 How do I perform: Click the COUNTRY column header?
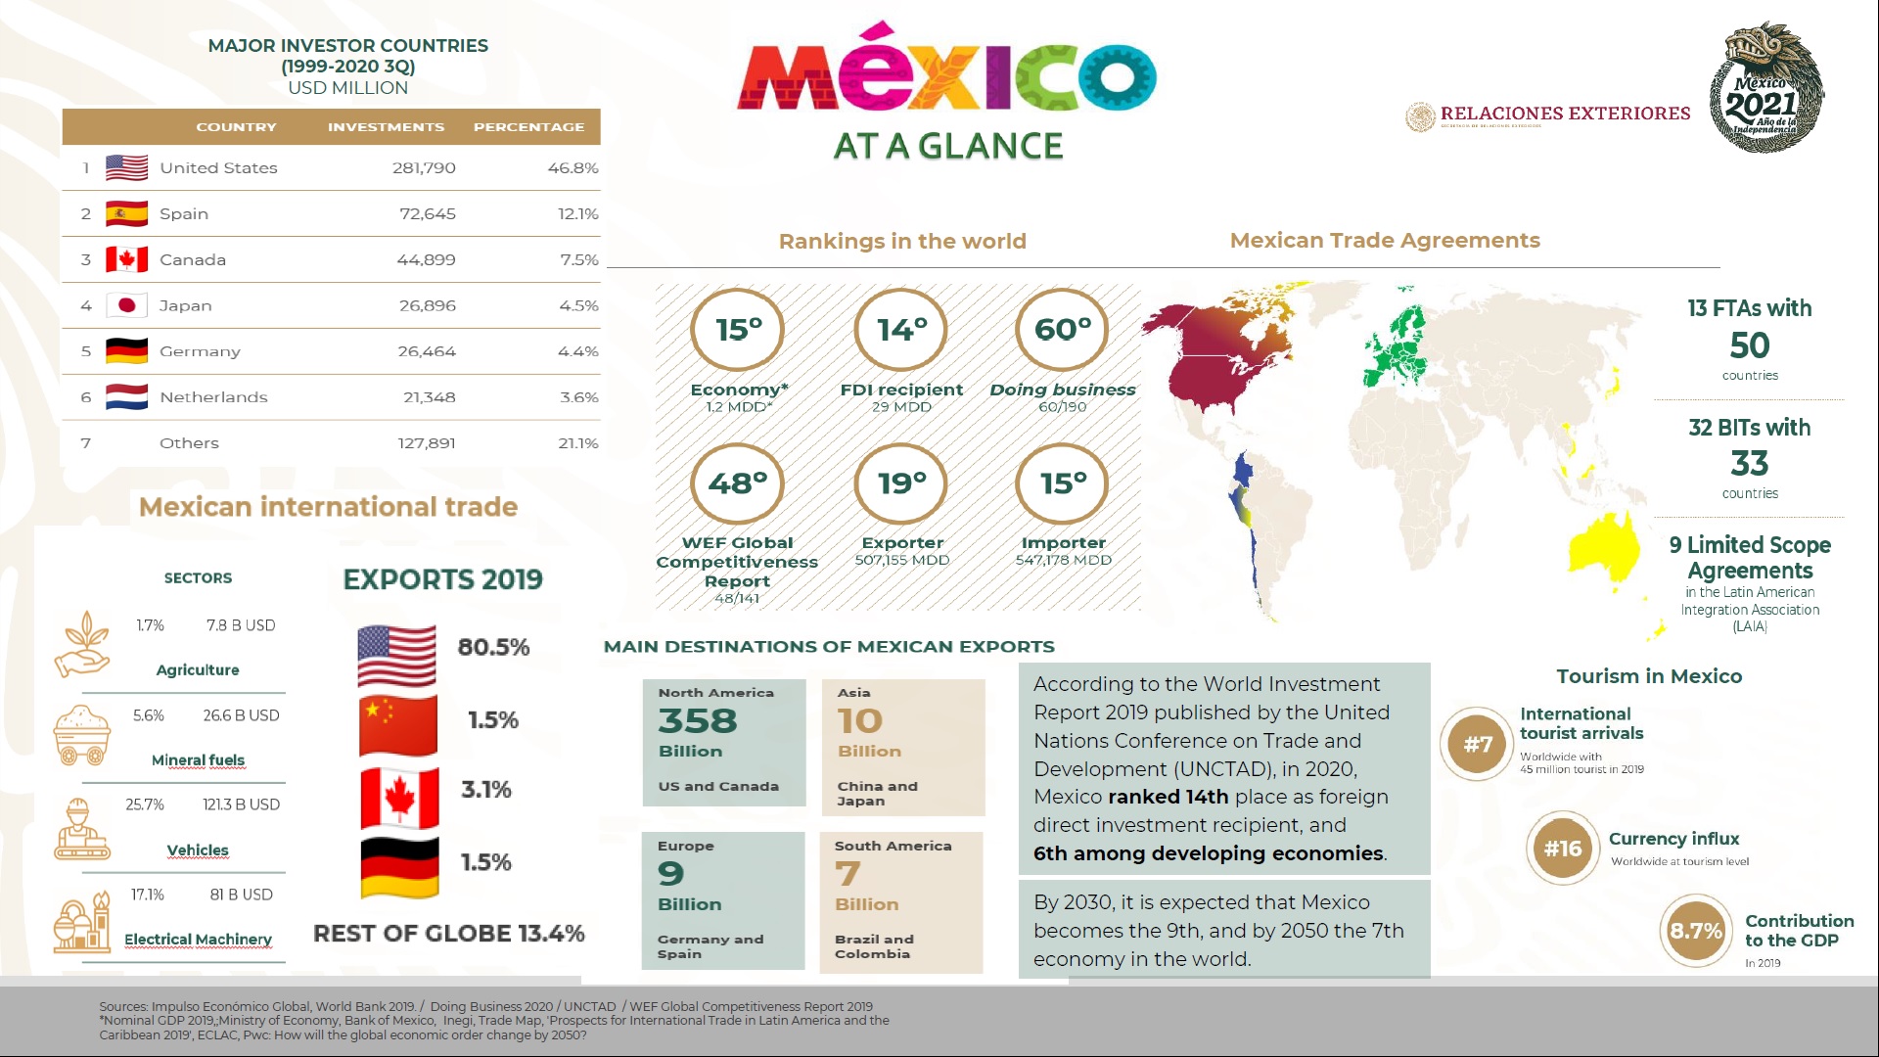pos(236,127)
